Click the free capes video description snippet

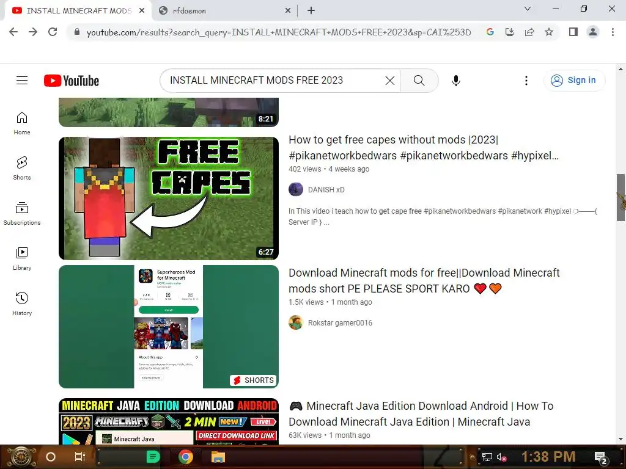[443, 217]
